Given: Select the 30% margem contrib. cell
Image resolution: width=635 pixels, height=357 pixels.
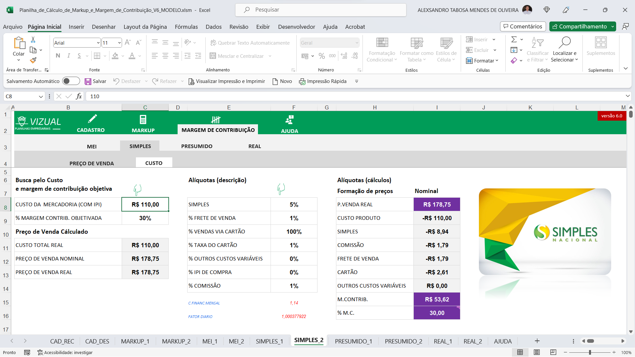Looking at the screenshot, I should click(x=145, y=218).
